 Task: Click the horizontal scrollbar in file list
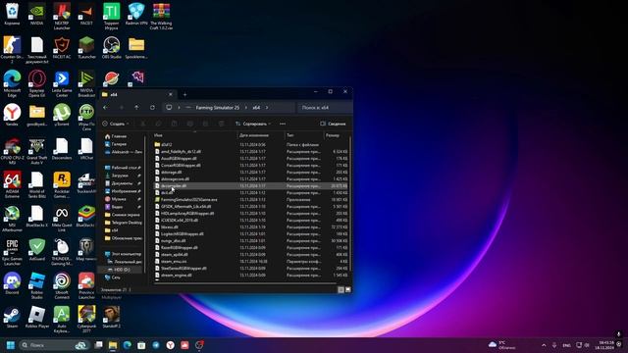click(244, 283)
